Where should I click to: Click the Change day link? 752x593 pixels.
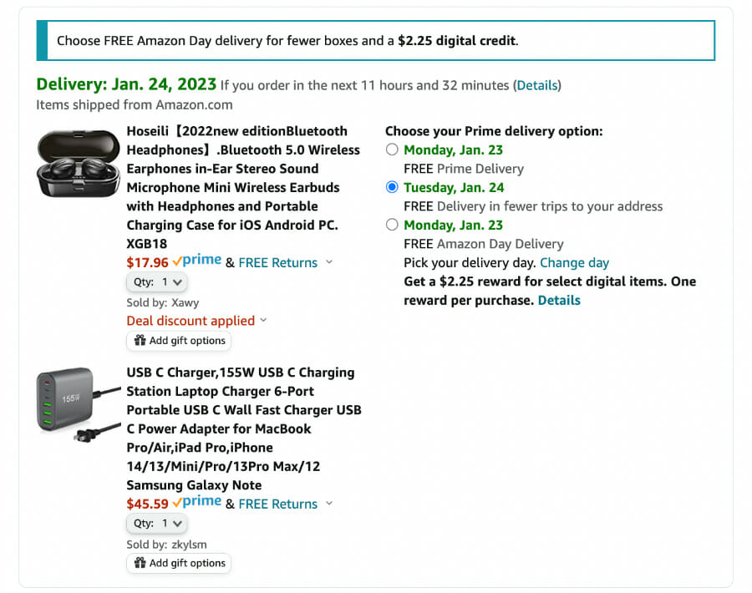(574, 262)
